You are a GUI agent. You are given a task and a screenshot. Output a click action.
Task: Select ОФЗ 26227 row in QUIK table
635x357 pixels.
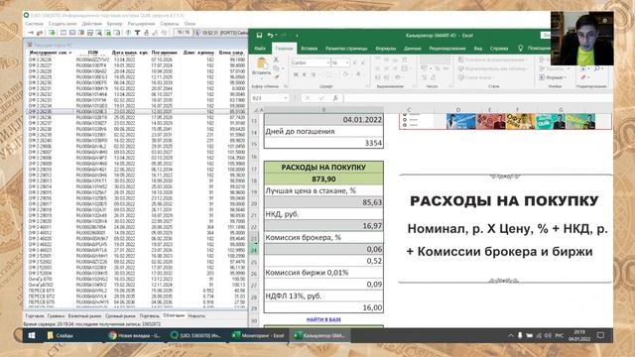pos(137,65)
